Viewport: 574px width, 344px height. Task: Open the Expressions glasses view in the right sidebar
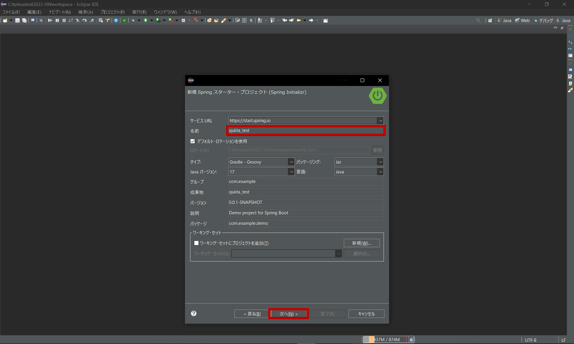570,49
